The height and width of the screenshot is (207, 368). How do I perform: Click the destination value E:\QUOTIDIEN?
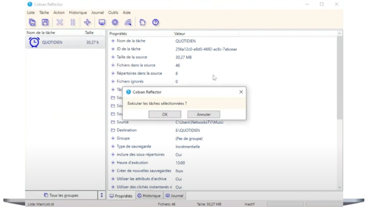(x=188, y=130)
